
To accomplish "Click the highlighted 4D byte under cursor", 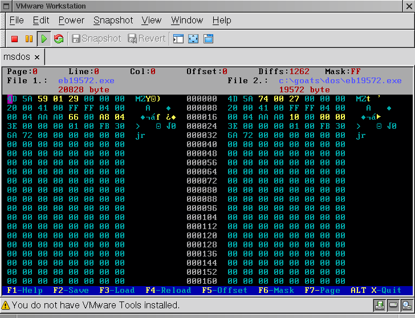I will pos(12,99).
